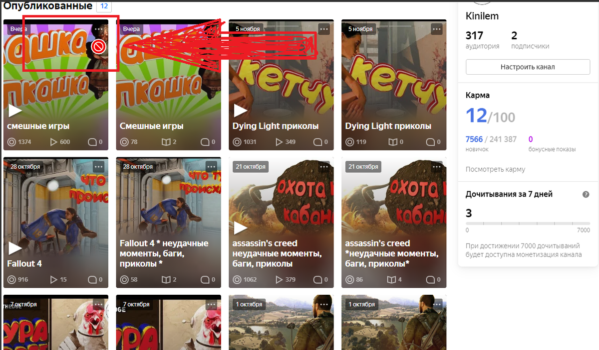
Task: Click the 317 аудитория stat
Action: tap(482, 40)
